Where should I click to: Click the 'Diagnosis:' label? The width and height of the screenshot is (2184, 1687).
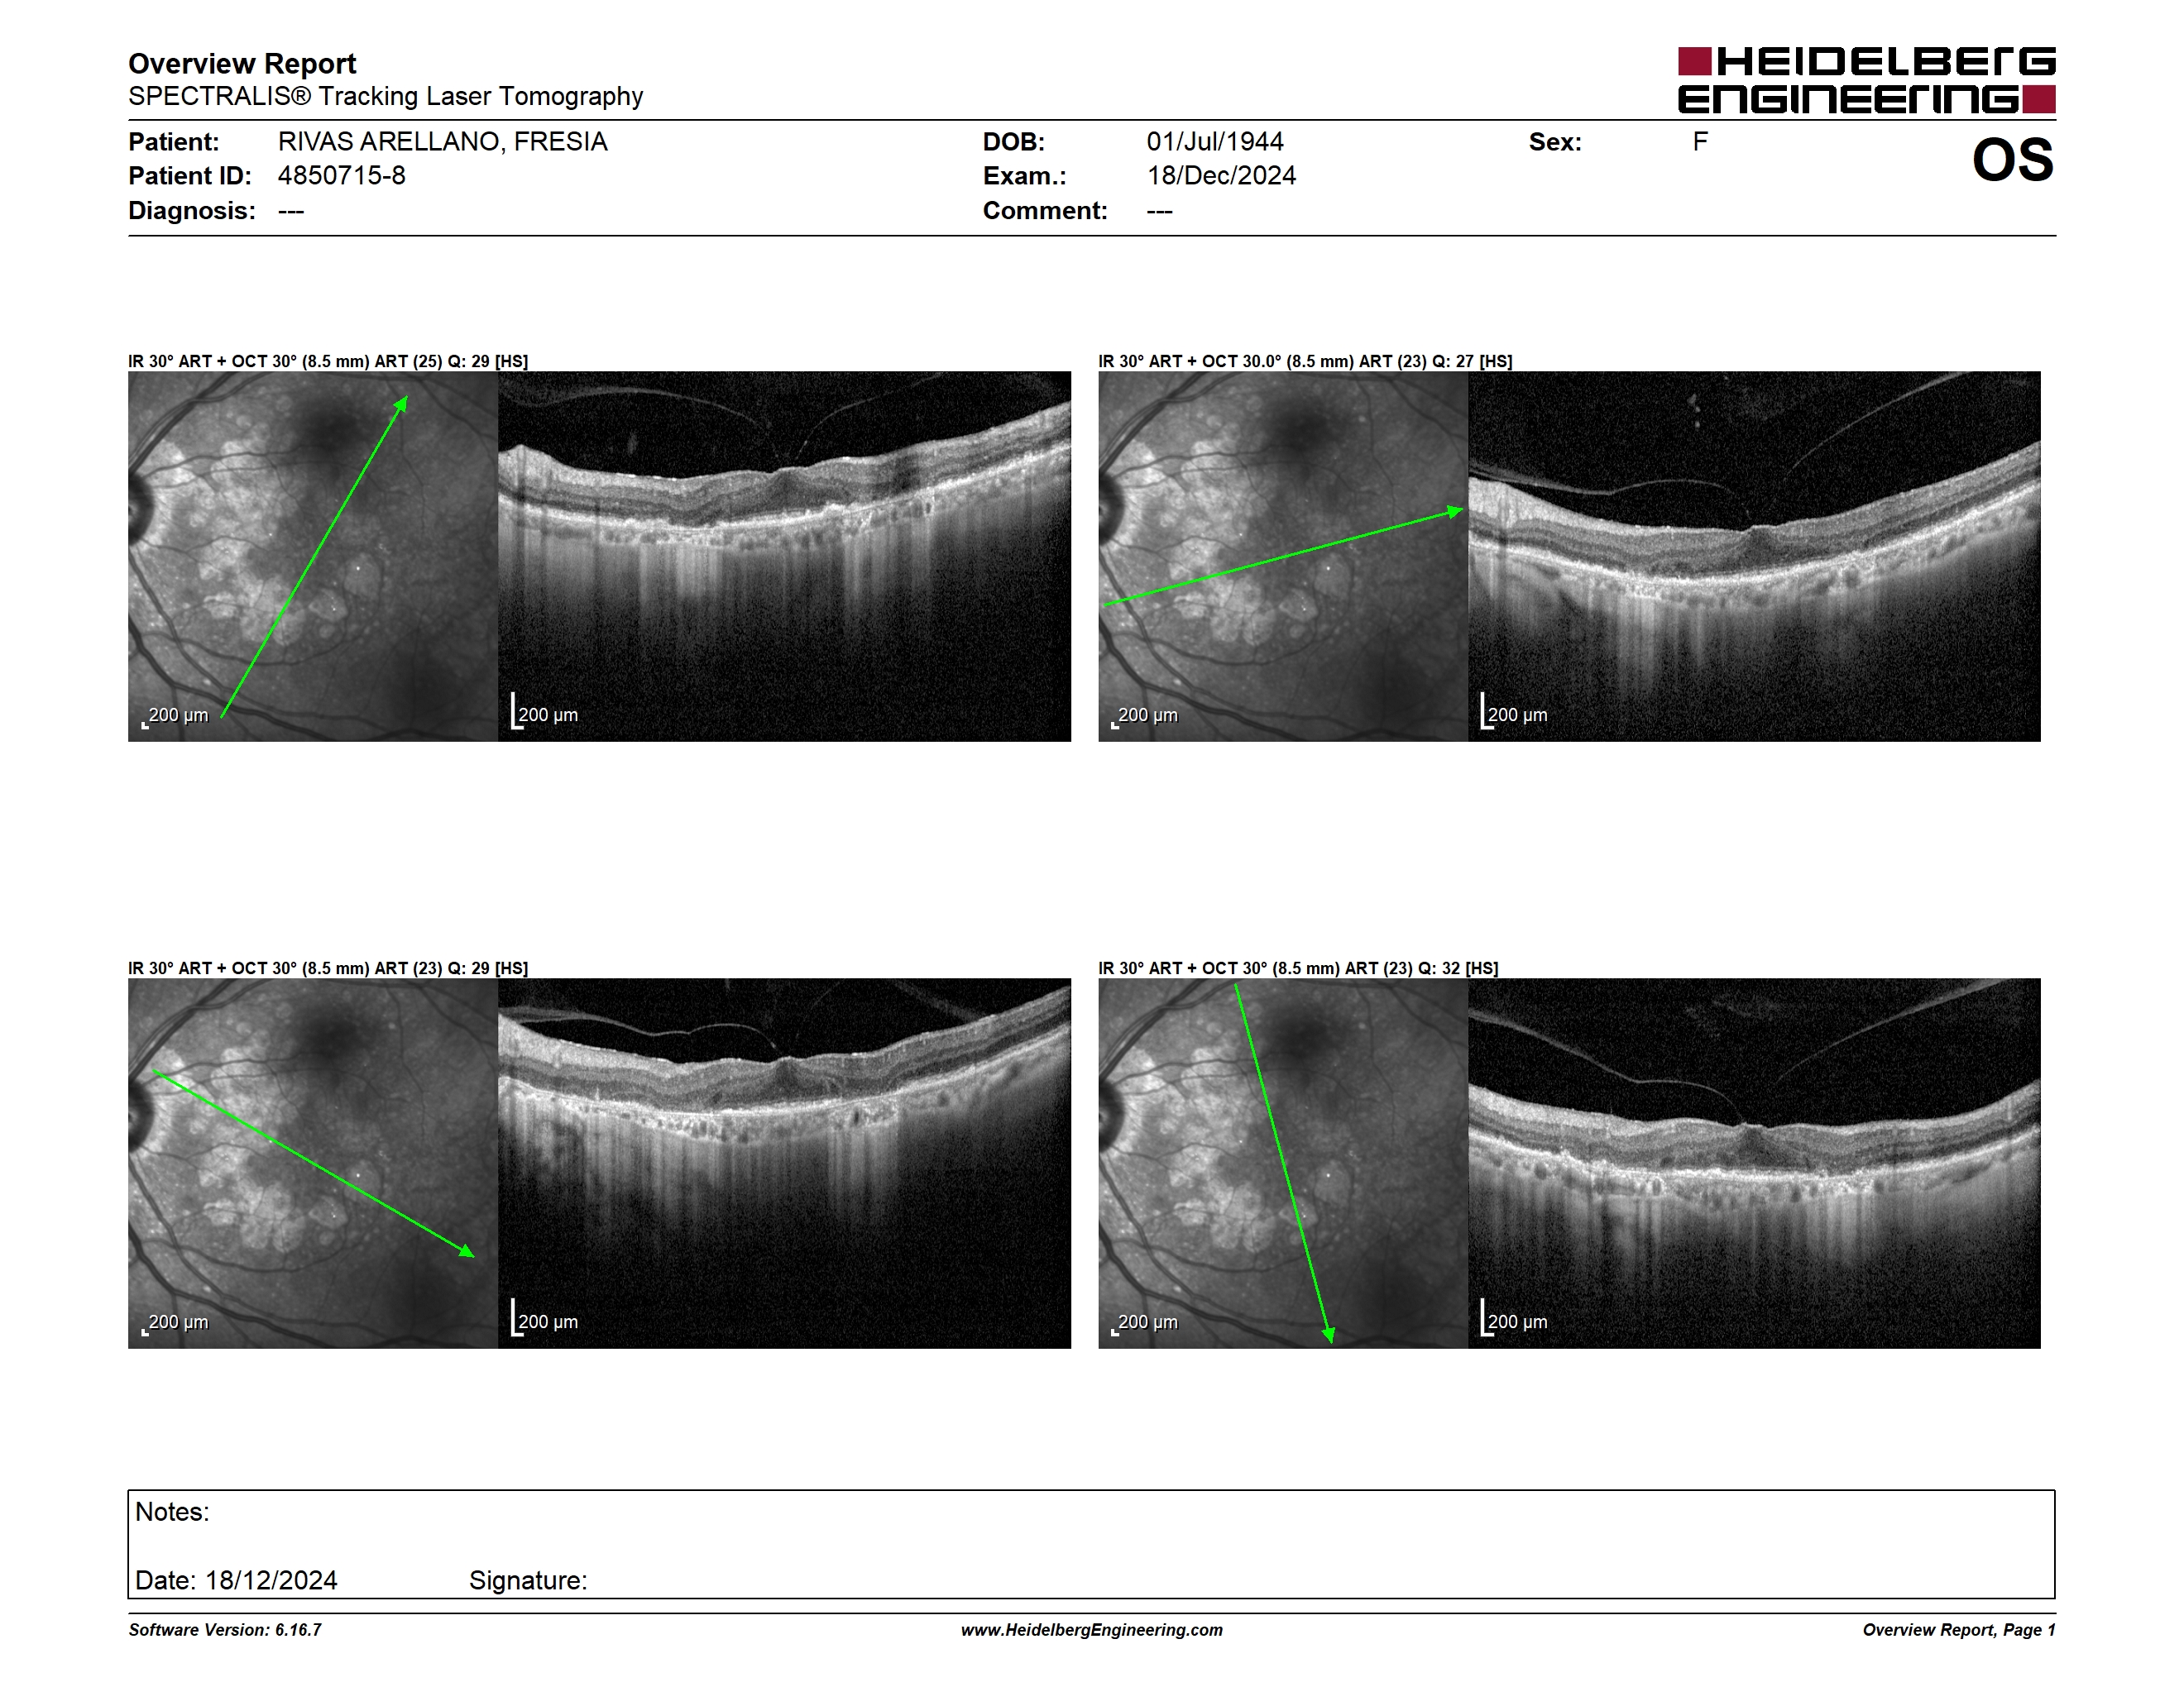click(x=191, y=211)
